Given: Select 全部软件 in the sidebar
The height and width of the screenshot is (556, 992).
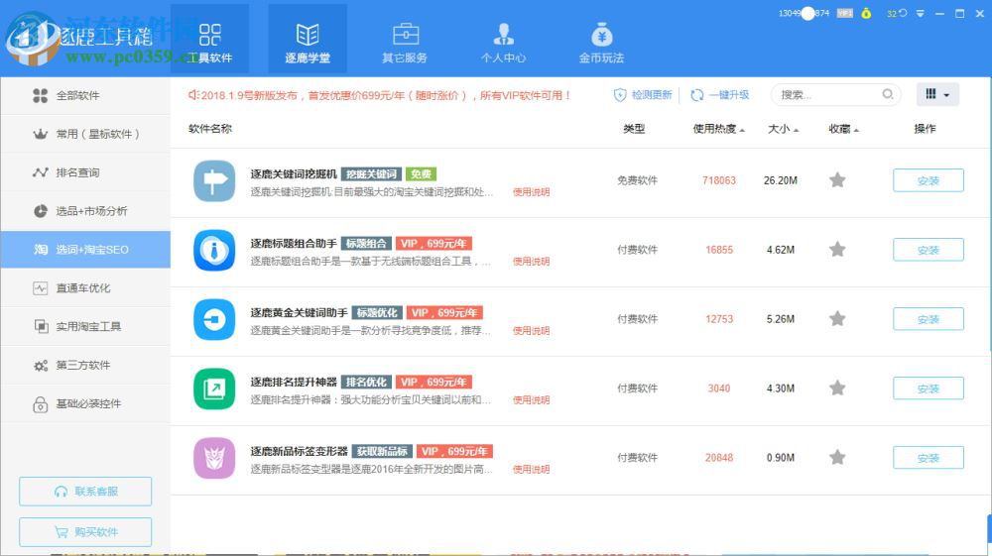Looking at the screenshot, I should click(x=85, y=95).
